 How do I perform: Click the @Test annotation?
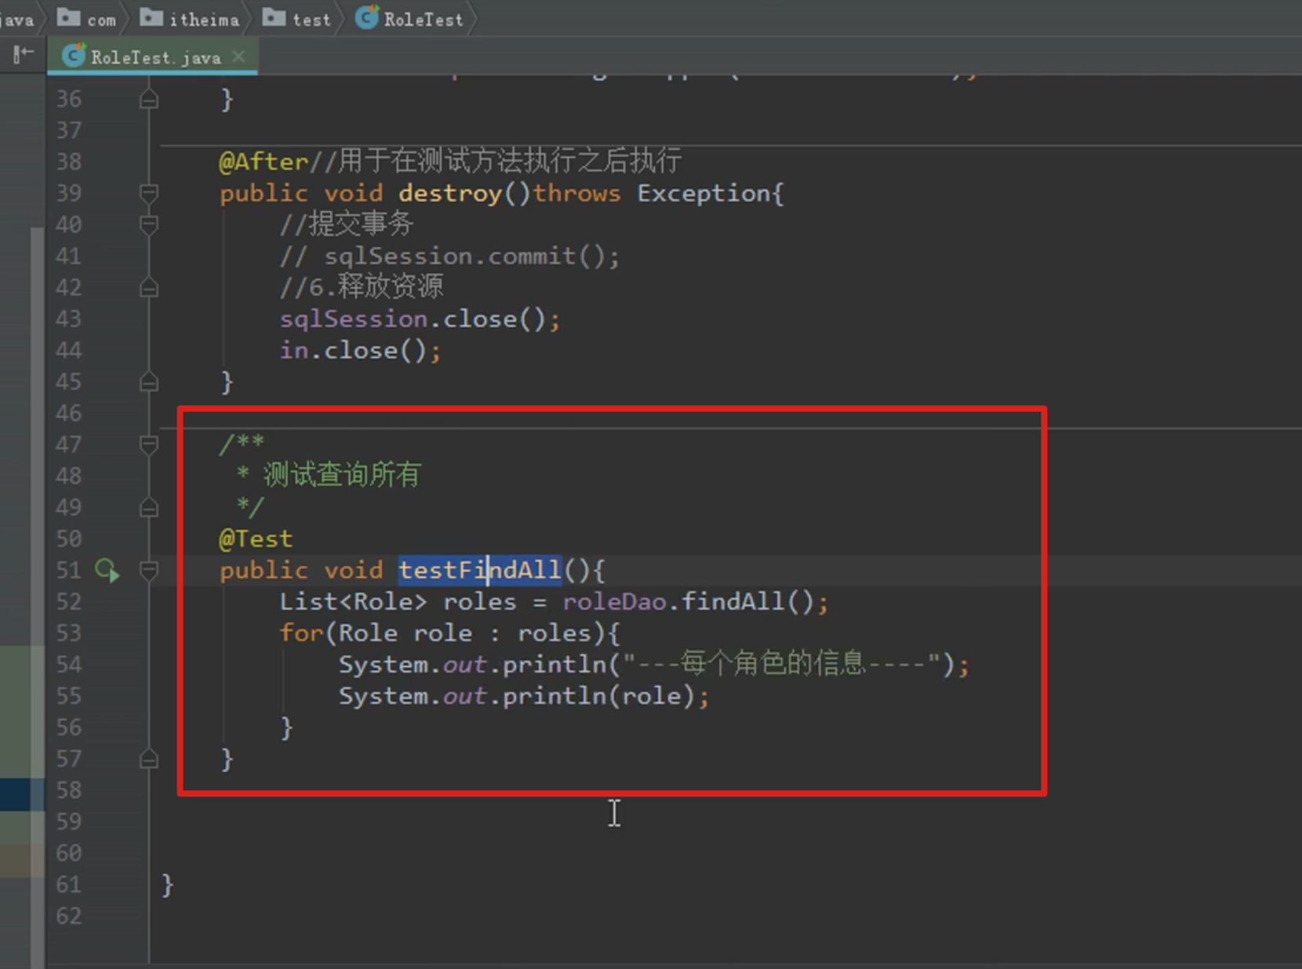(256, 539)
